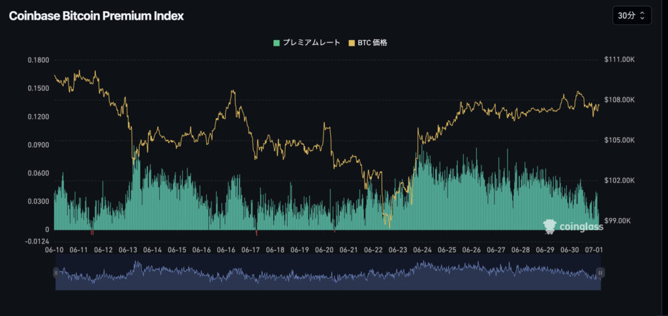Click the 06-27 date axis label
668x316 pixels.
click(496, 250)
